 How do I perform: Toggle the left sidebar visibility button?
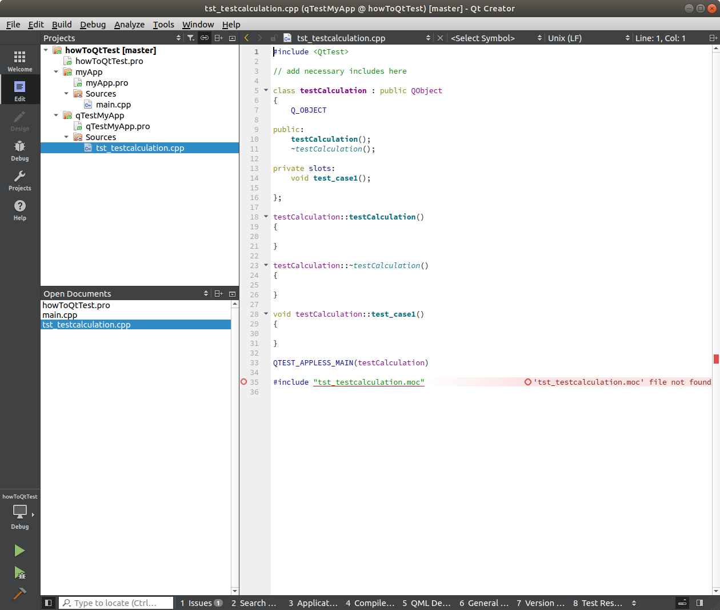tap(49, 603)
